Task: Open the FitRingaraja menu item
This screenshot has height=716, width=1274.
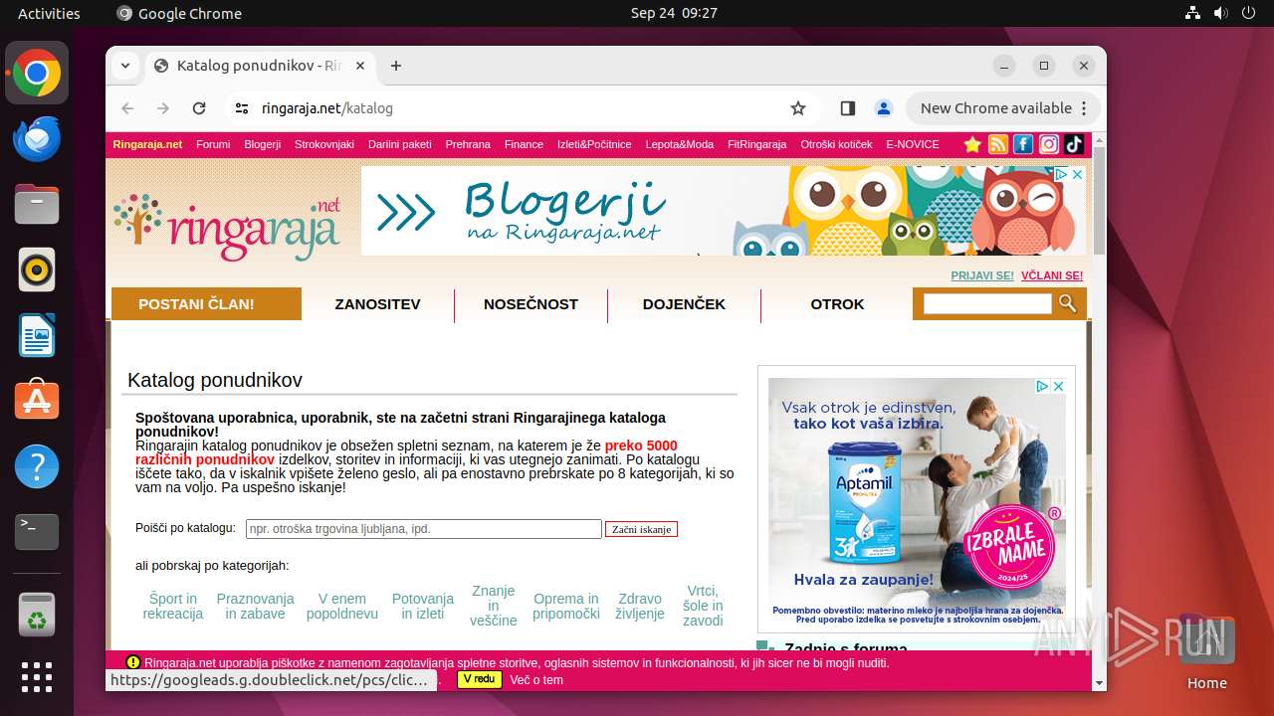Action: tap(757, 144)
